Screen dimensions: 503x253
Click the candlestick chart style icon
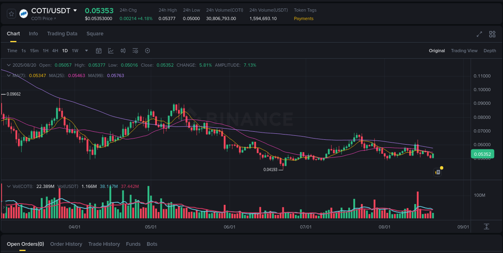[123, 51]
